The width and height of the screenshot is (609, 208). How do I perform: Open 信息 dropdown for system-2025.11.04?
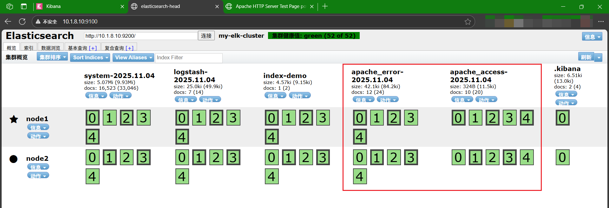96,95
